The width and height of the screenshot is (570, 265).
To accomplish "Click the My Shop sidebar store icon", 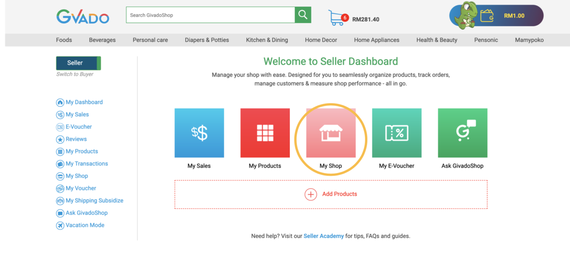I will click(x=60, y=177).
